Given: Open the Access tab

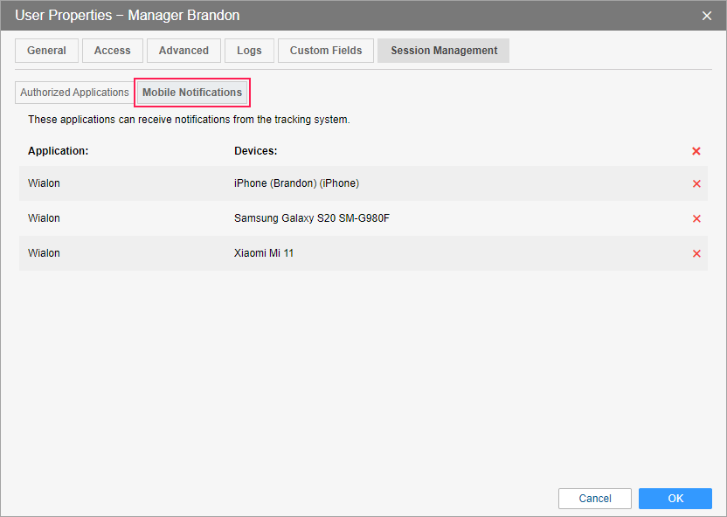Looking at the screenshot, I should [x=112, y=51].
